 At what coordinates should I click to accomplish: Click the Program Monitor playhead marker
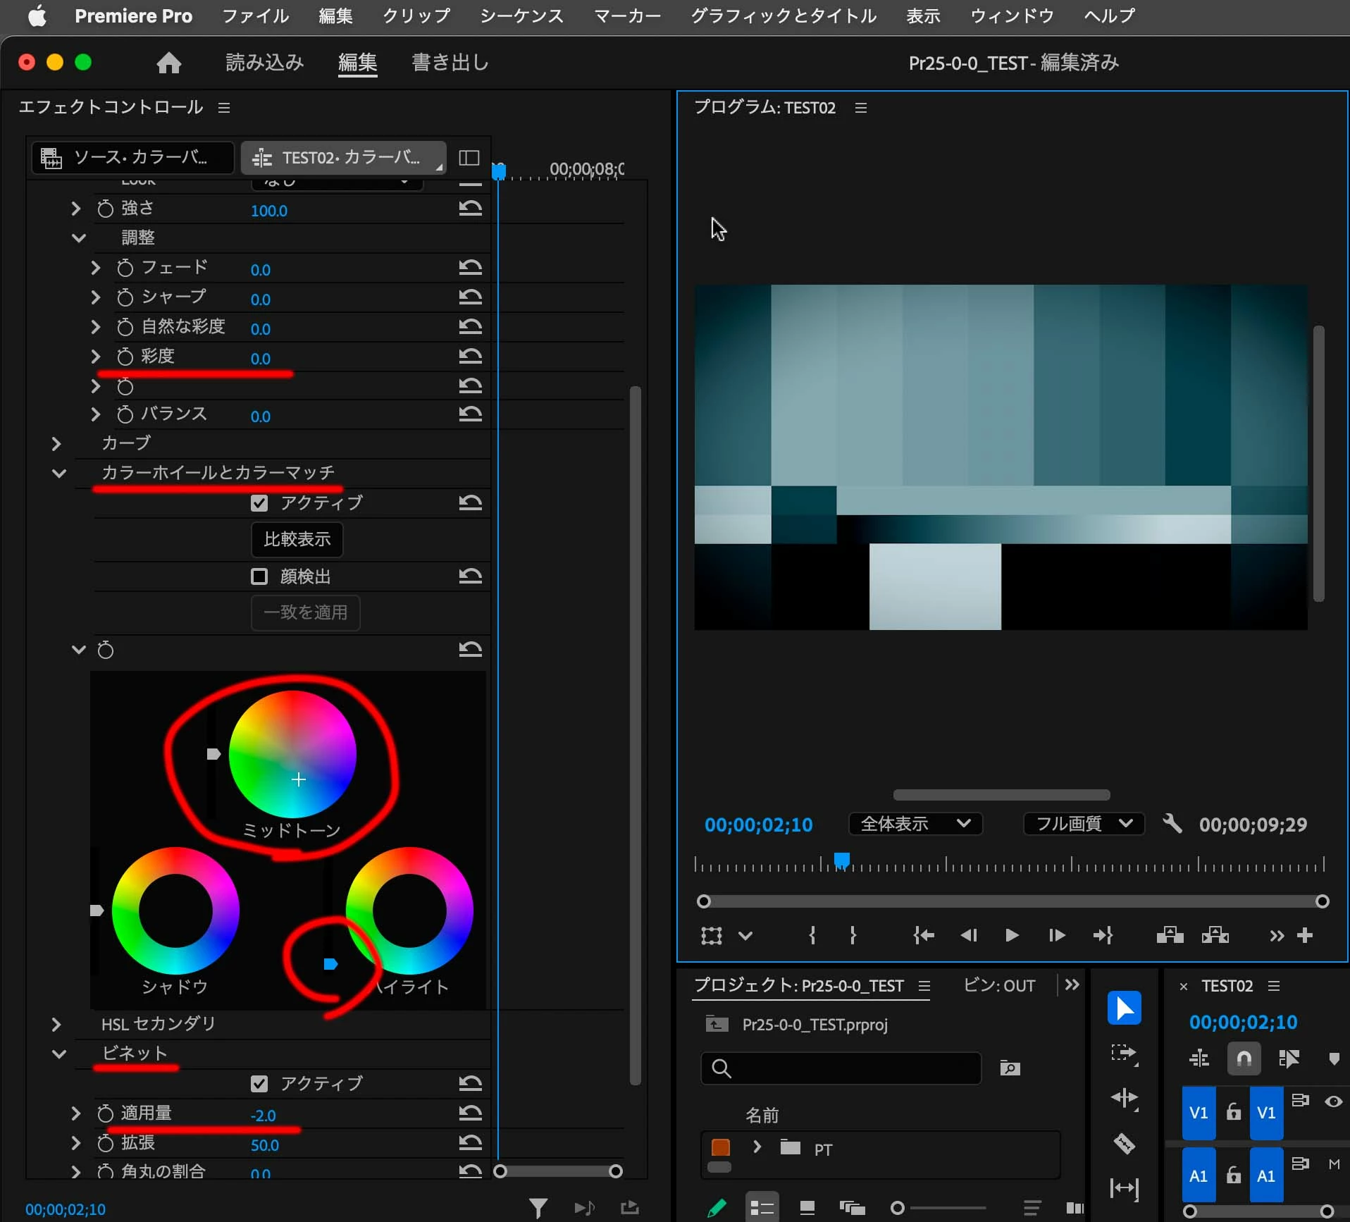tap(841, 860)
